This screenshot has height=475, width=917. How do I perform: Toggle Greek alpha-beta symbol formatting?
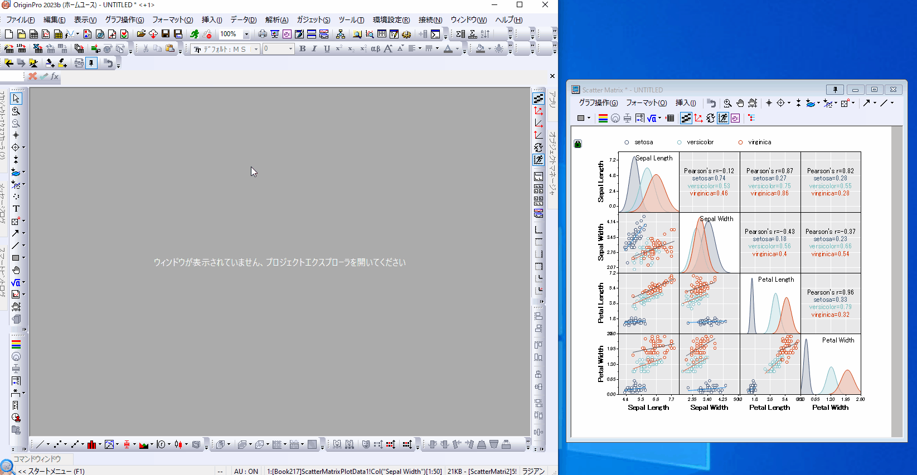[375, 49]
